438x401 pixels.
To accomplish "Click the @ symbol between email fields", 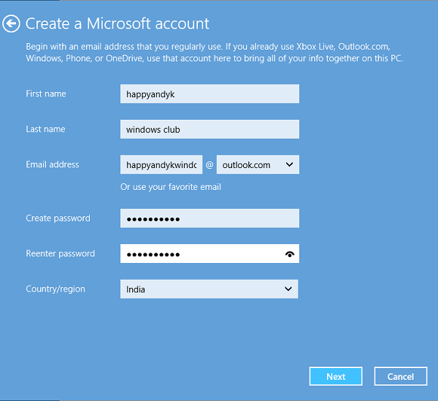I will (210, 165).
